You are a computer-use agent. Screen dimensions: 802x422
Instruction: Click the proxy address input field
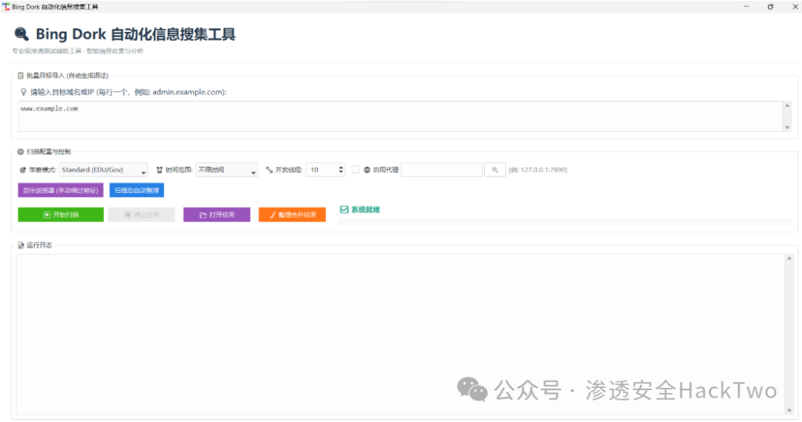[x=442, y=170]
